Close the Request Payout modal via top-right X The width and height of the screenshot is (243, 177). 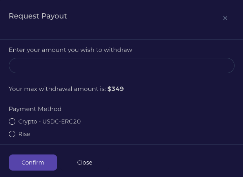point(225,18)
